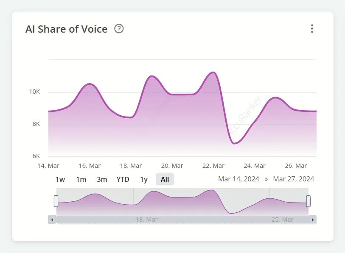Click the question mark icon beside the title
345x253 pixels.
tap(119, 29)
